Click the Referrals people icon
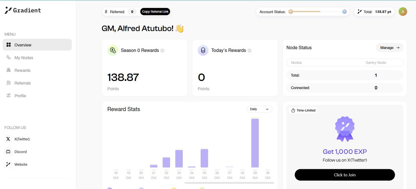 [x=9, y=83]
